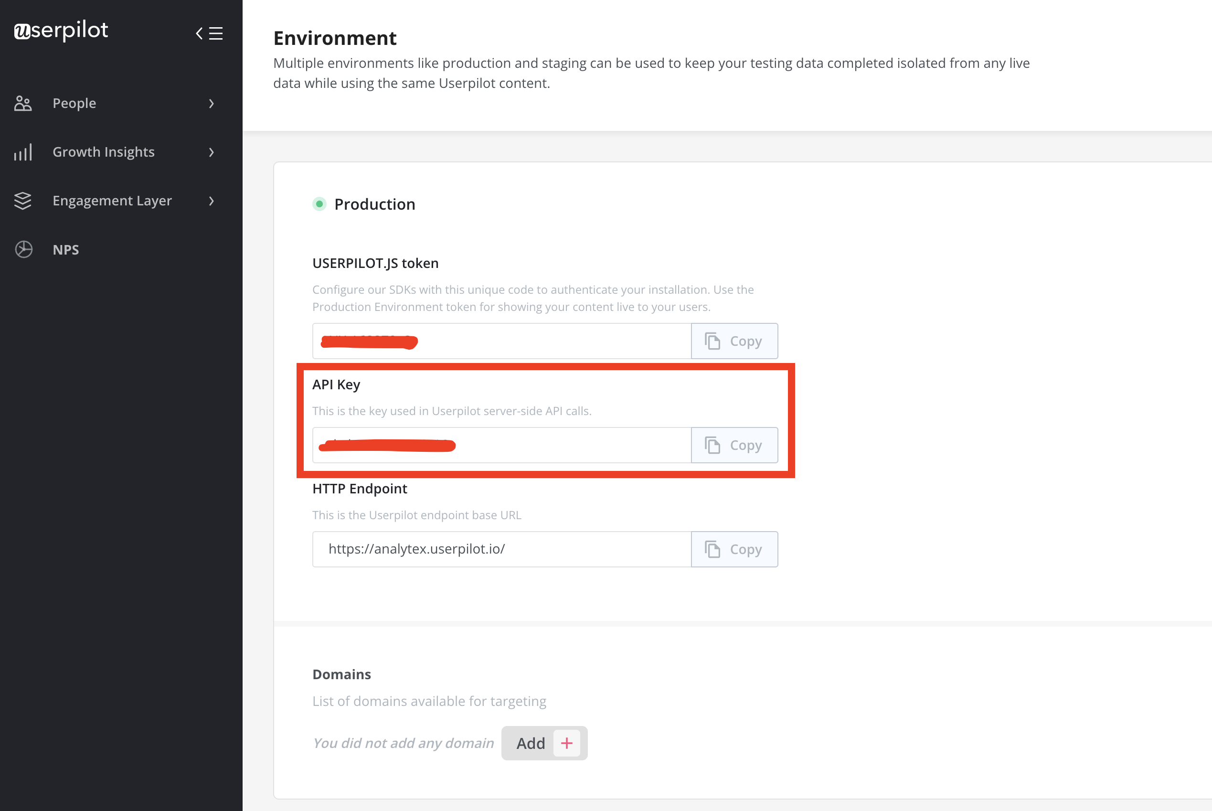Expand the Growth Insights submenu chevron
Image resolution: width=1212 pixels, height=811 pixels.
click(x=212, y=152)
